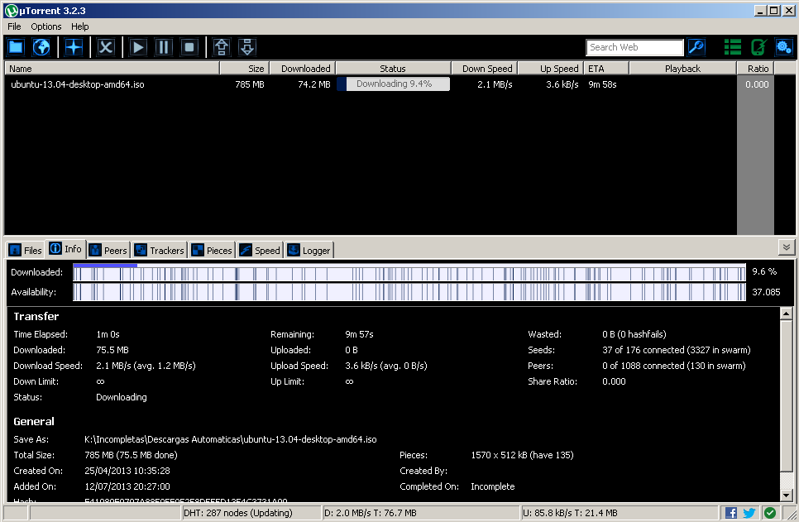Image resolution: width=799 pixels, height=522 pixels.
Task: Click inside the Search Web field
Action: [x=634, y=47]
